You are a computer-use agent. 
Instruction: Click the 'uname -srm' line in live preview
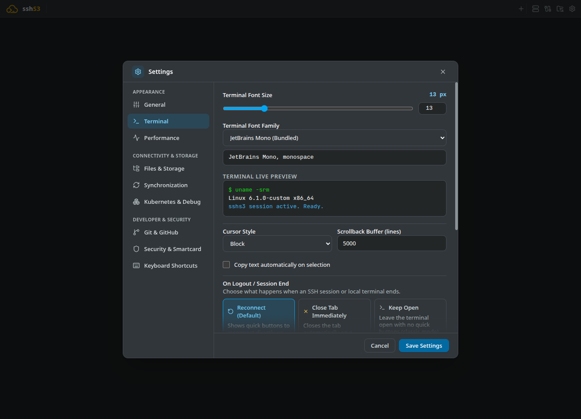(249, 190)
